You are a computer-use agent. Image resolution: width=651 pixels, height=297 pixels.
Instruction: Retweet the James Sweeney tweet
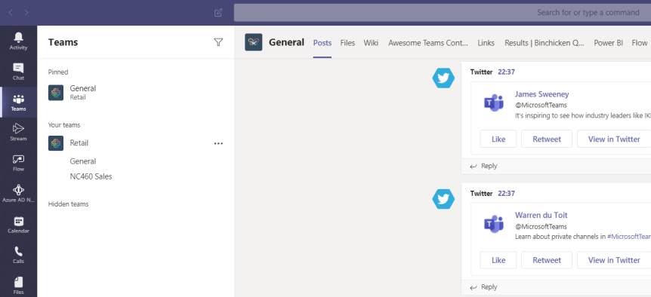547,139
